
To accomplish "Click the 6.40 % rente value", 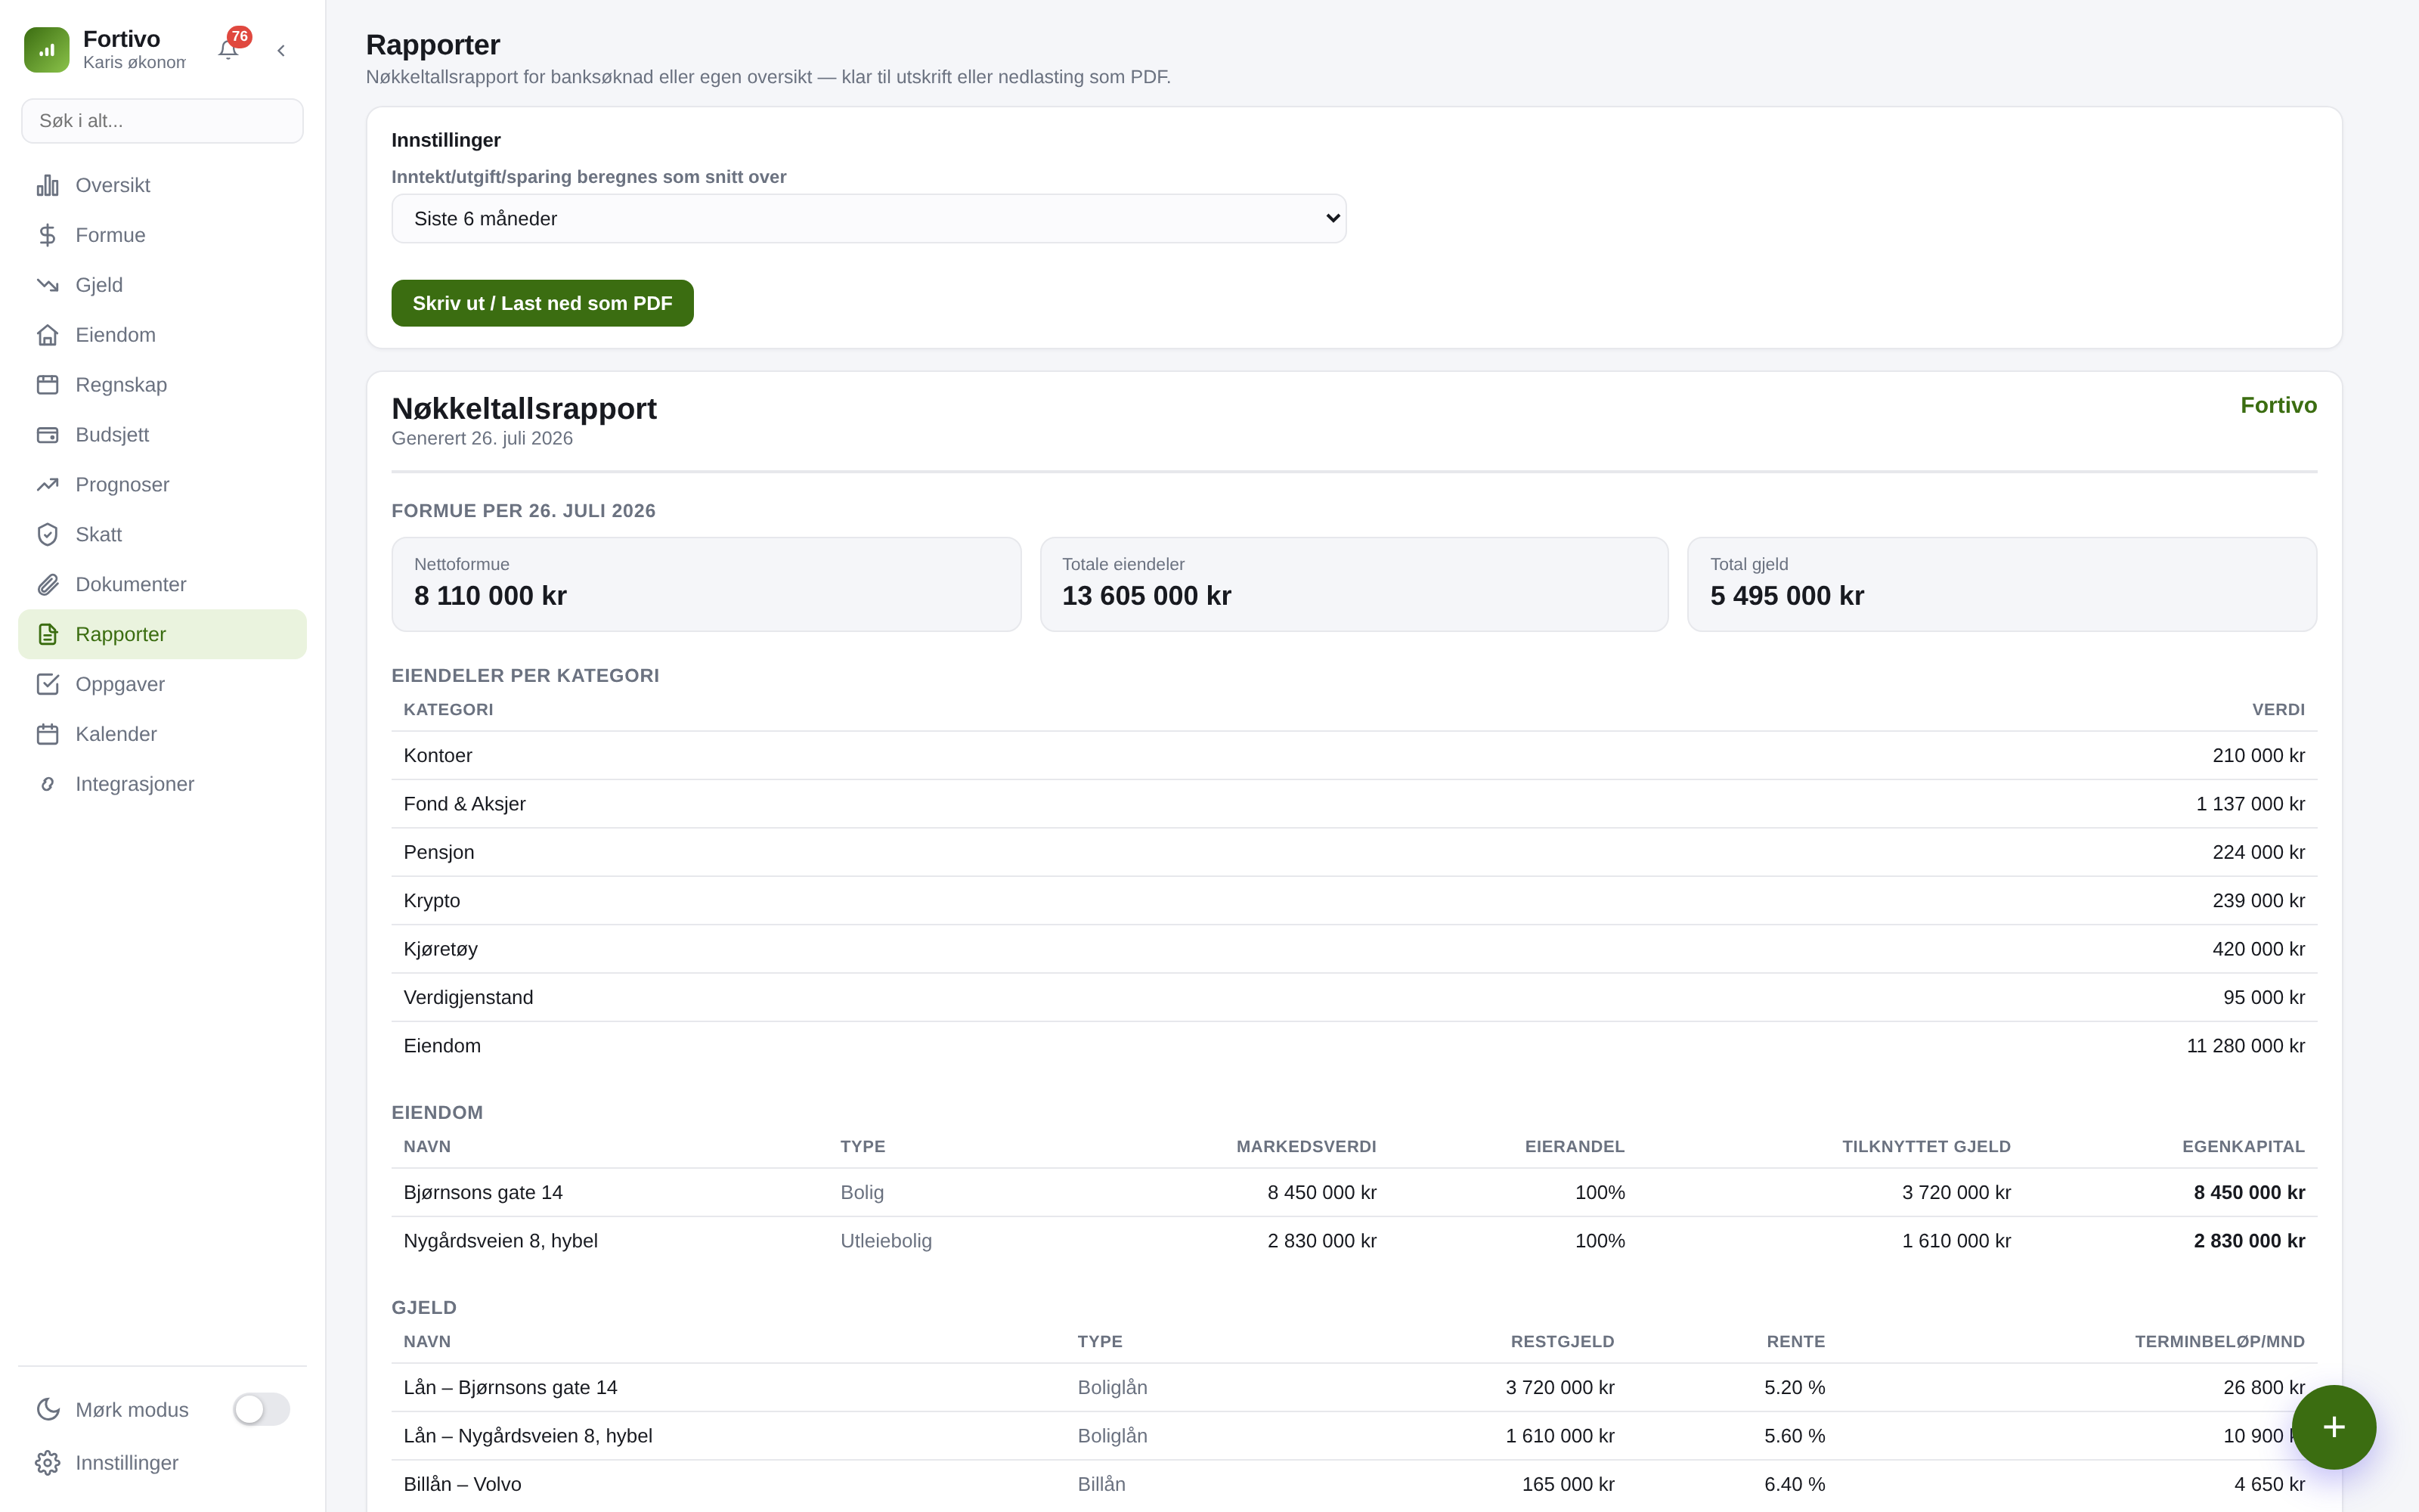I will pyautogui.click(x=1795, y=1484).
